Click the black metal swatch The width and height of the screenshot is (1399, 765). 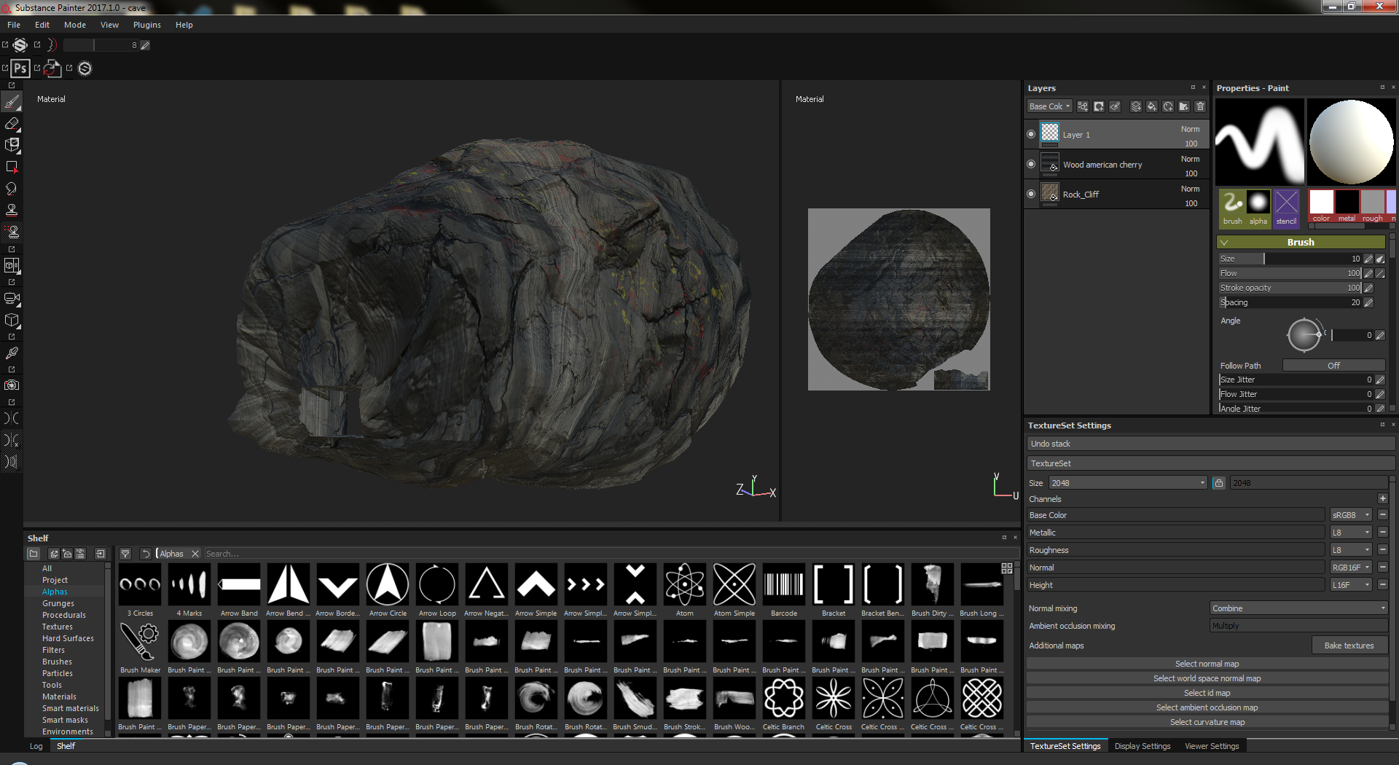[x=1347, y=202]
